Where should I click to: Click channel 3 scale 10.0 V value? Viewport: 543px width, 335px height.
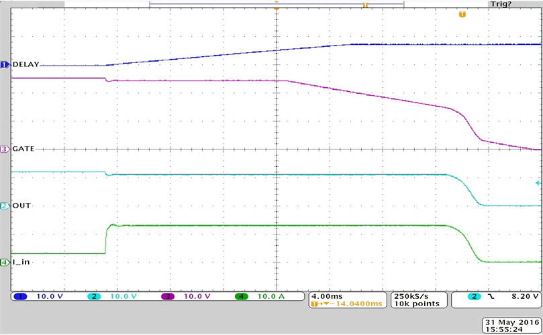tap(197, 296)
